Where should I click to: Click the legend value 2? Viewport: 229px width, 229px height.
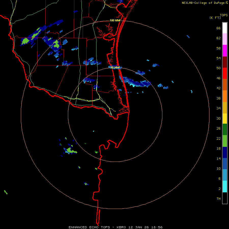click(x=220, y=189)
